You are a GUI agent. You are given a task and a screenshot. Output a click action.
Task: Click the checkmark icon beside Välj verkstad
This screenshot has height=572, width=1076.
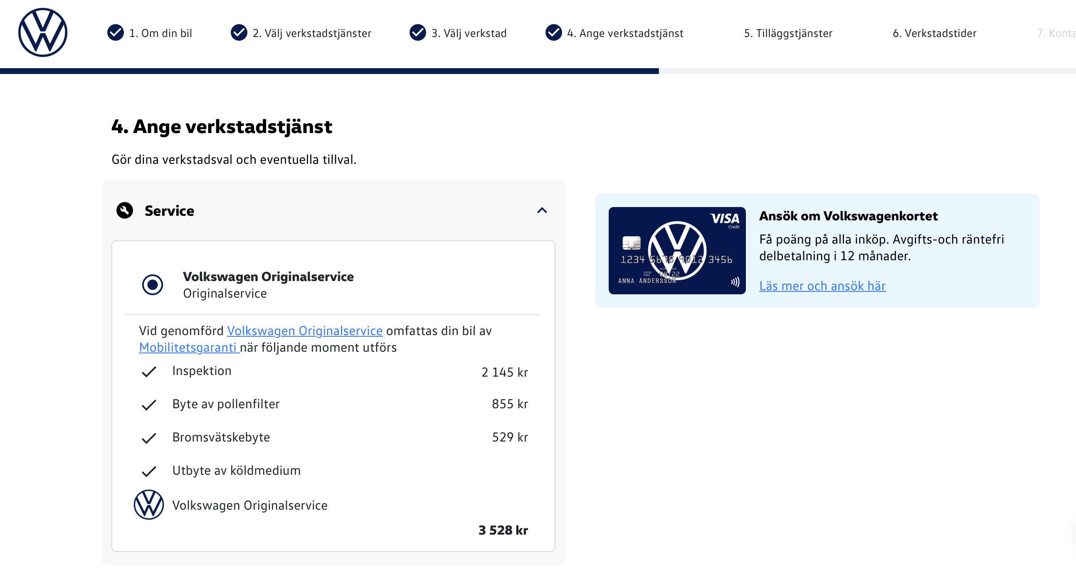click(418, 32)
